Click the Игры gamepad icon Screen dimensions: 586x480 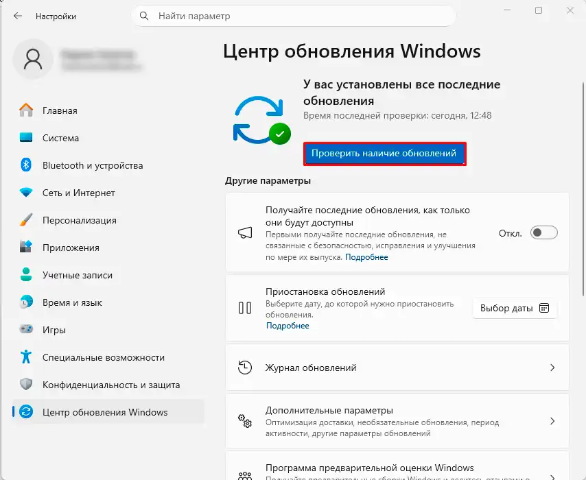click(26, 329)
